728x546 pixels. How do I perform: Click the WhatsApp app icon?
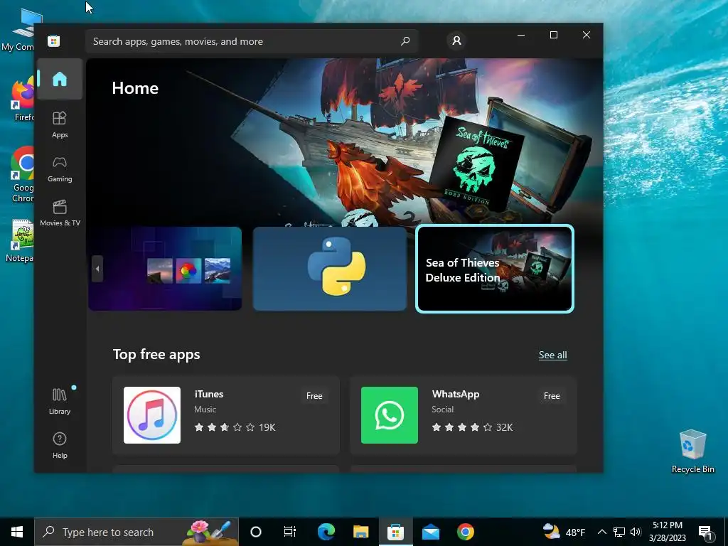point(390,415)
